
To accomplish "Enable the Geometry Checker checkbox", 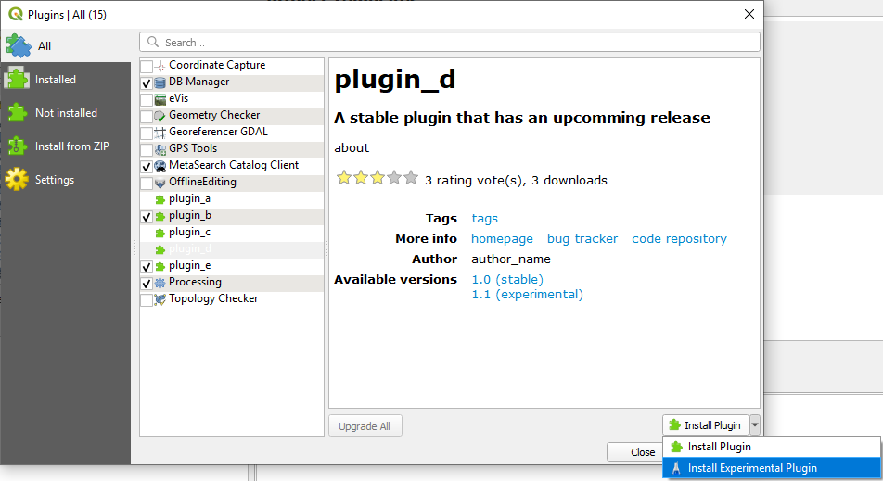I will (x=147, y=117).
